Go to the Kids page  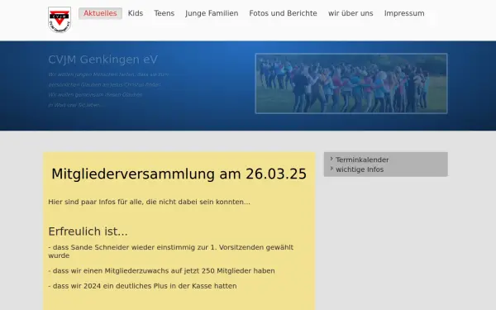click(136, 13)
